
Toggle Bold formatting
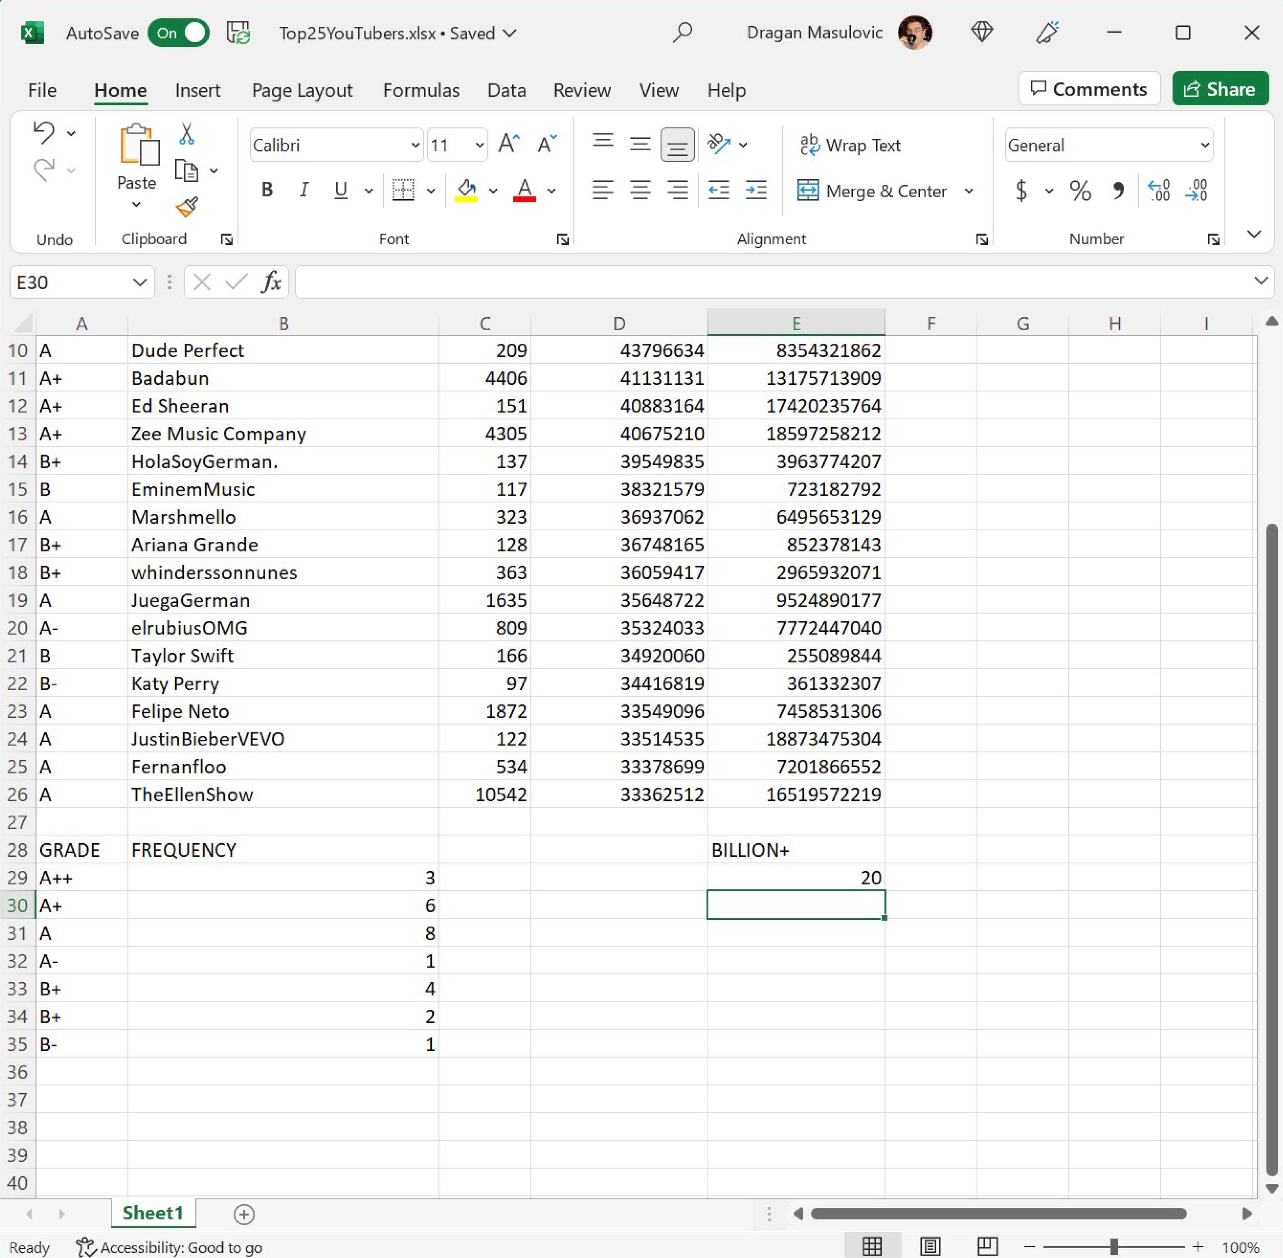click(267, 190)
